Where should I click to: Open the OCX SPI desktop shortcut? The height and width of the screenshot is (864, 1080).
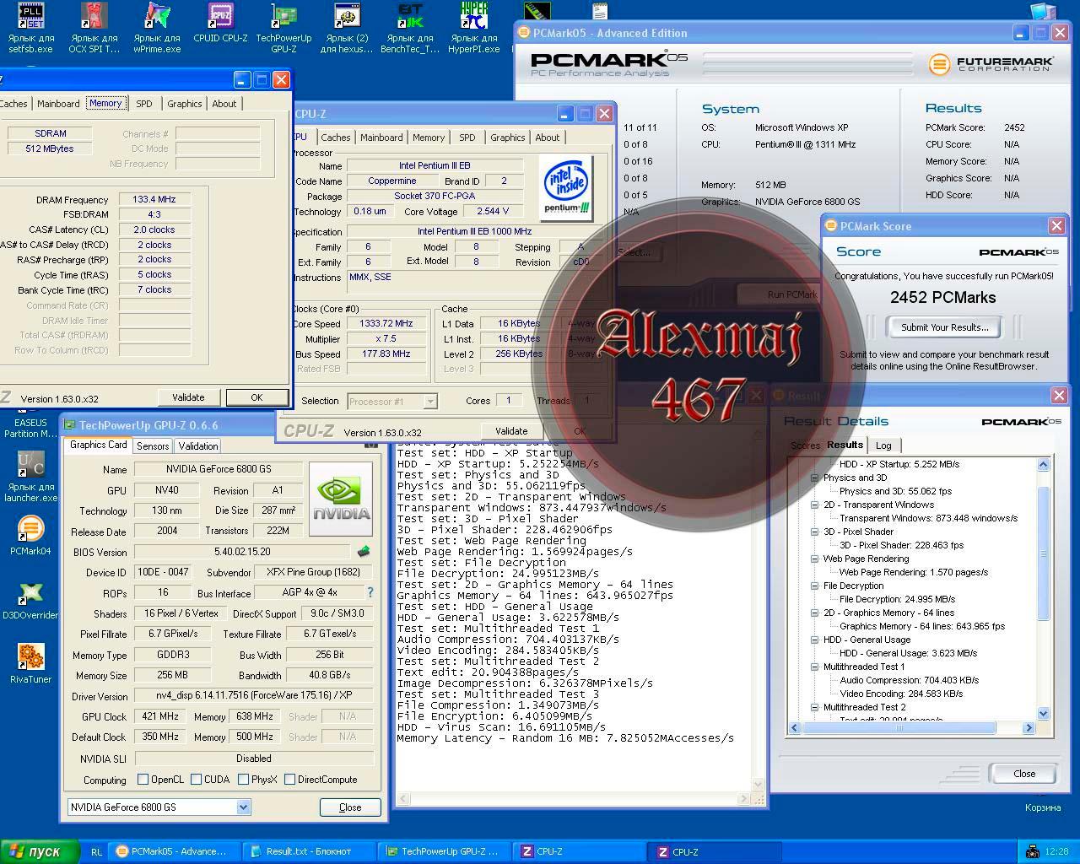pyautogui.click(x=94, y=28)
